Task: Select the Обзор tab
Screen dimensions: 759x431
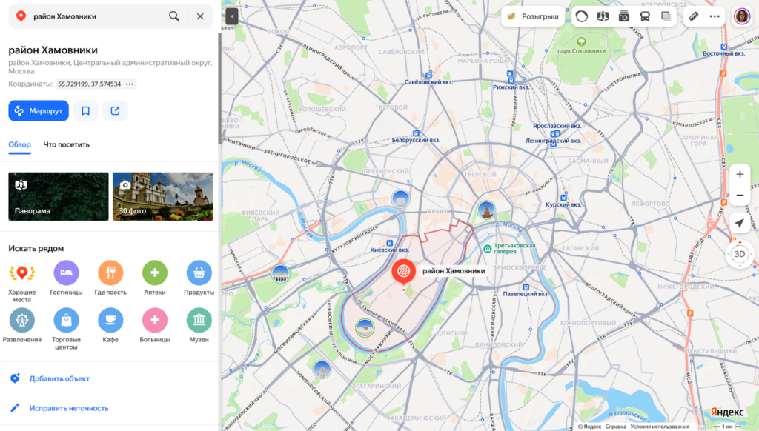Action: pos(19,144)
